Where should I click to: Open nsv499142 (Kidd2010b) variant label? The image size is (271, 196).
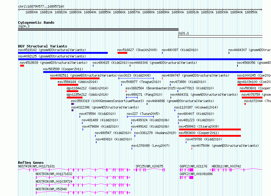[150, 126]
